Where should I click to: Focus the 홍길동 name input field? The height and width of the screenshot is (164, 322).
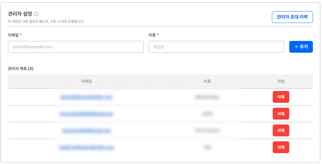[x=216, y=47]
